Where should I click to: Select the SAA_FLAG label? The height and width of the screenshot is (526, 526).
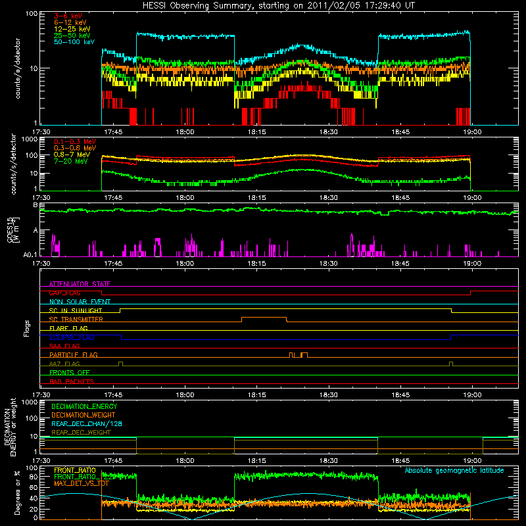point(64,346)
